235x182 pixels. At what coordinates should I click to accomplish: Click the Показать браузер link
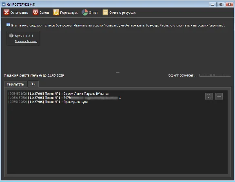point(26,41)
